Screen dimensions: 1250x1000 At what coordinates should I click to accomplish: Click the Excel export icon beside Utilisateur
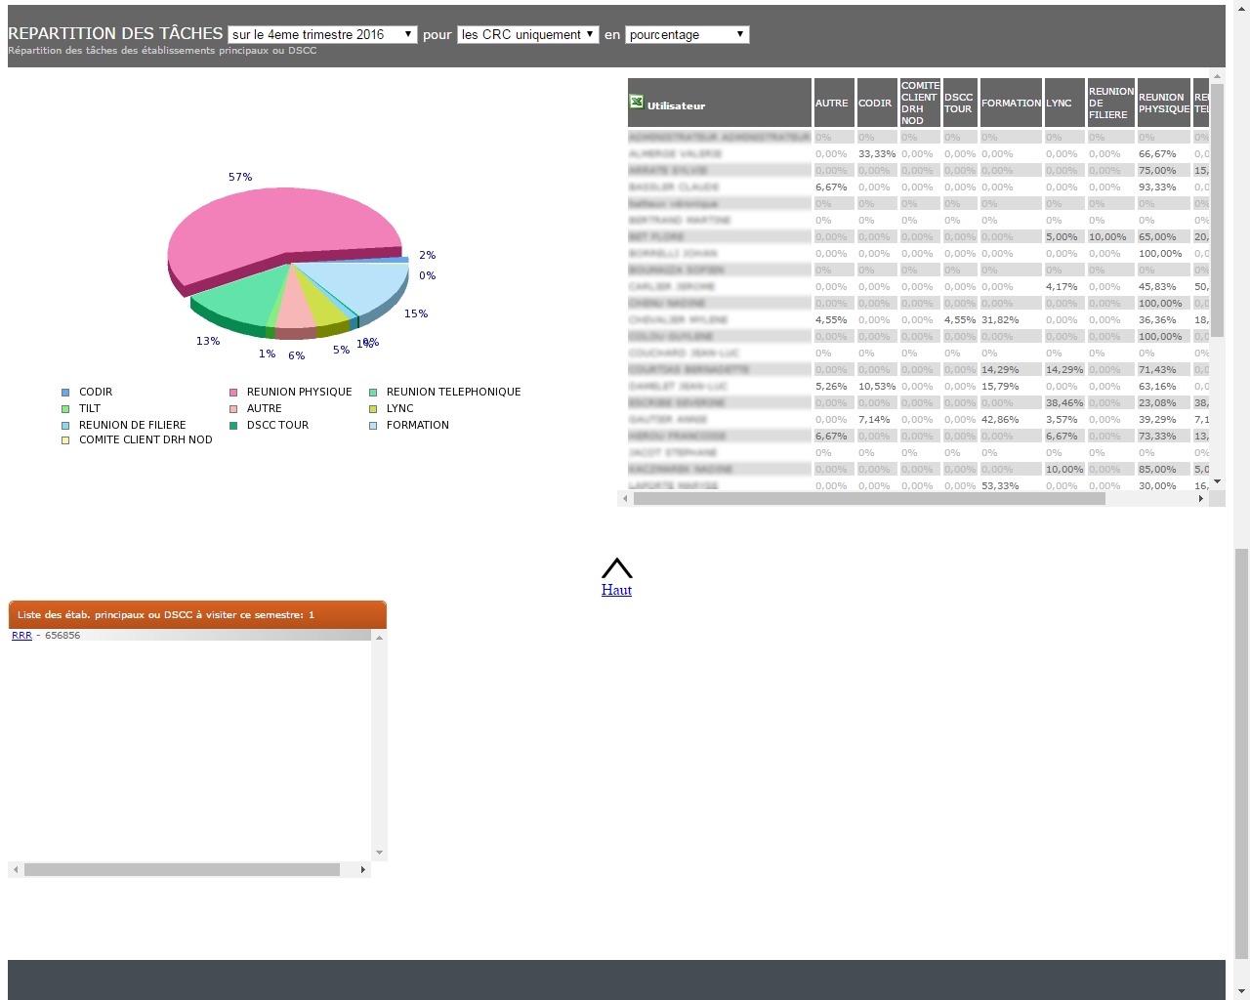tap(637, 102)
